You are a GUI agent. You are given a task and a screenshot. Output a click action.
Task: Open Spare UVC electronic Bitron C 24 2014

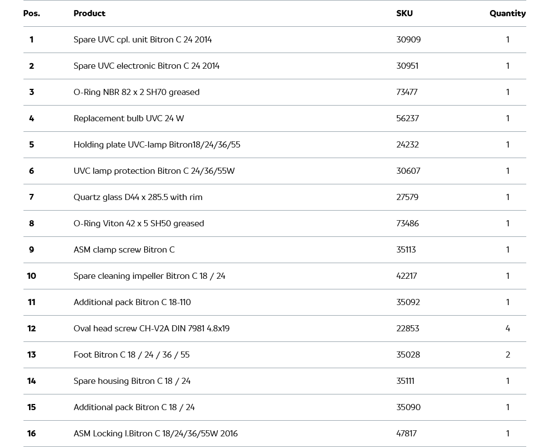point(146,66)
